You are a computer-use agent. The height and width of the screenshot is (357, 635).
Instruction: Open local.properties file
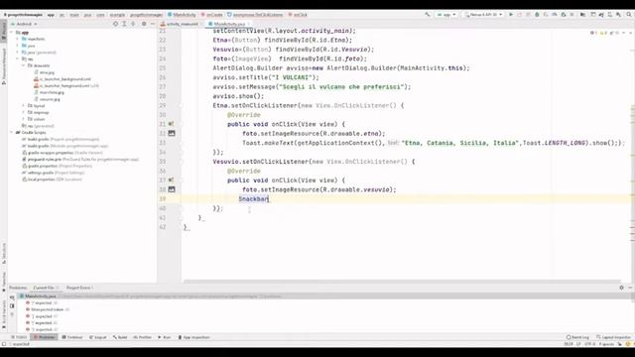point(52,179)
